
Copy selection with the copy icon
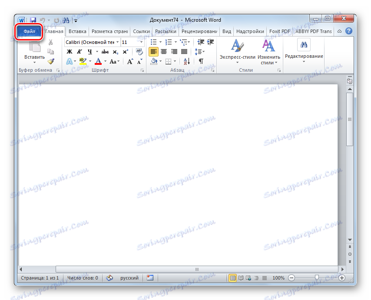(x=50, y=52)
